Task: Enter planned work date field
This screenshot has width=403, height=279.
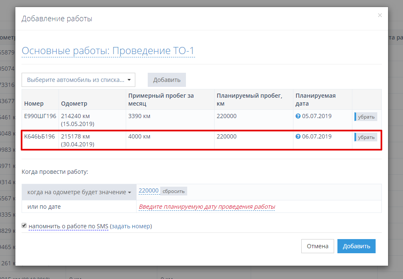Action: pos(207,207)
